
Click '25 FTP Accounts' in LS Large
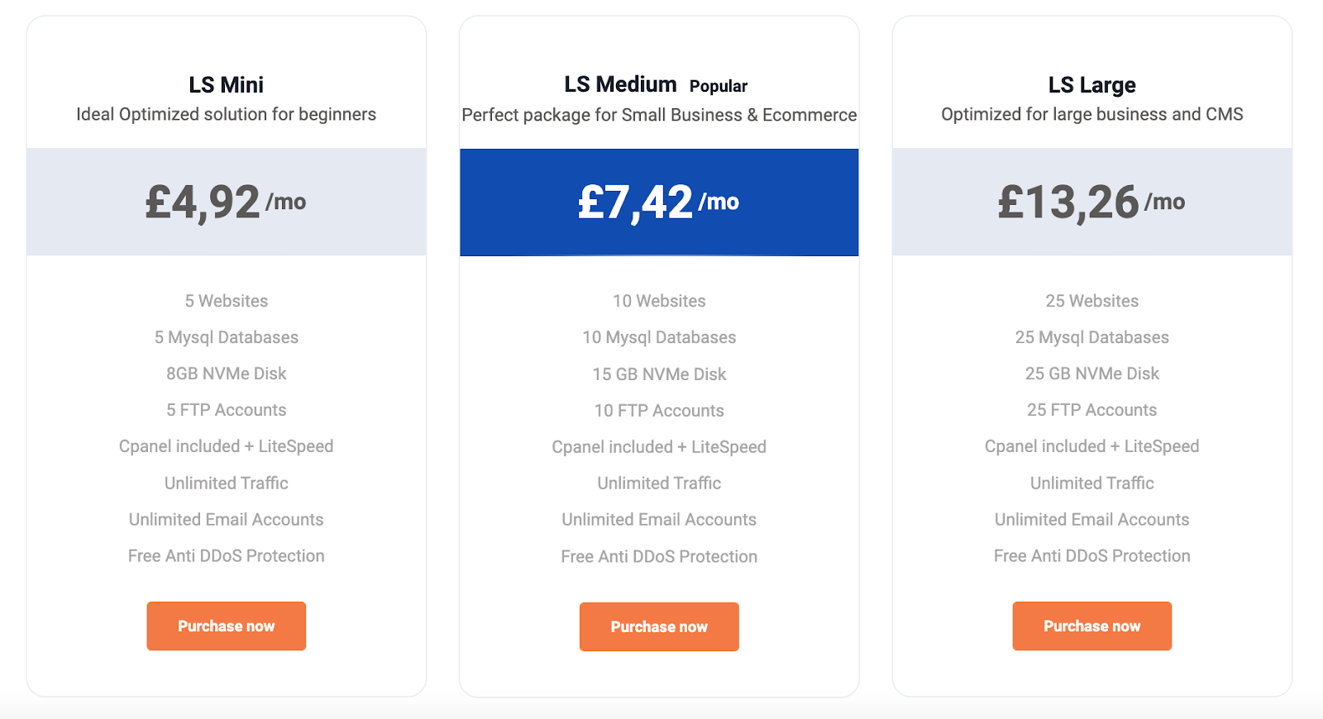(1091, 410)
